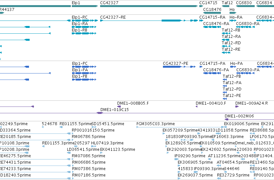This screenshot has height=180, width=274.
Task: Select protein Taf12-PA
Action: tap(225, 86)
